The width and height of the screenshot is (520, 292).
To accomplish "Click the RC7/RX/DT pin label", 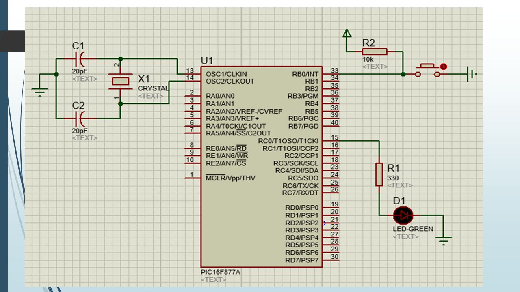I will pyautogui.click(x=301, y=193).
